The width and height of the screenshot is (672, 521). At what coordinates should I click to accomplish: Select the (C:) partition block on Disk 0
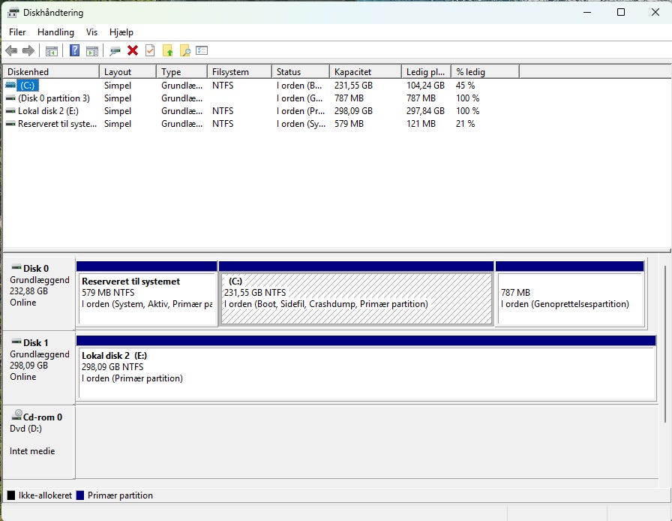[x=355, y=297]
